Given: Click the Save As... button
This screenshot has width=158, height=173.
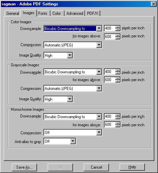Looking at the screenshot, I should pos(24,167).
